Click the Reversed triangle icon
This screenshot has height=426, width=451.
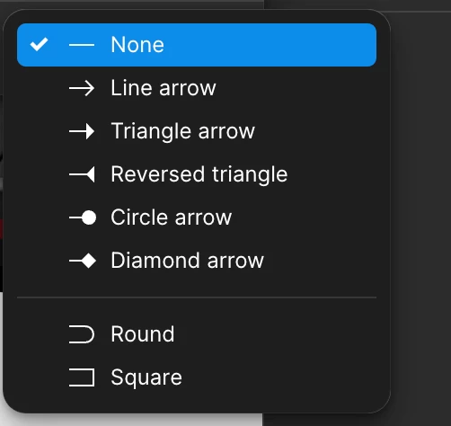pyautogui.click(x=82, y=174)
